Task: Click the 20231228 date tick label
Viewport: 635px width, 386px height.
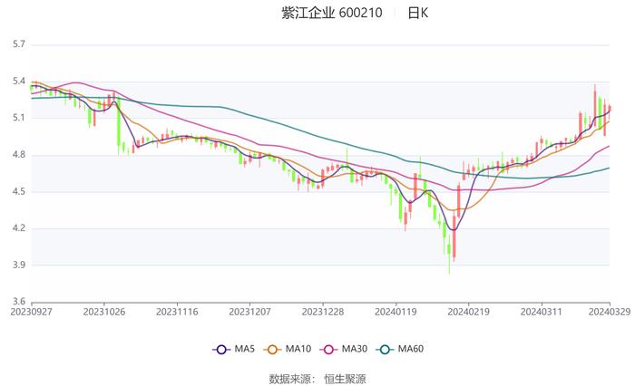Action: click(x=322, y=311)
